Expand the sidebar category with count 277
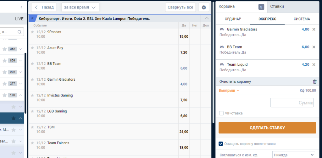 (20, 84)
